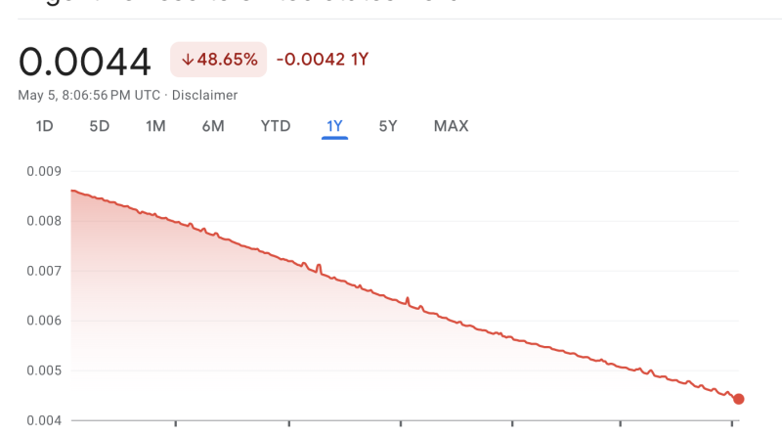Open the Disclaimer link
This screenshot has width=782, height=435.
204,95
